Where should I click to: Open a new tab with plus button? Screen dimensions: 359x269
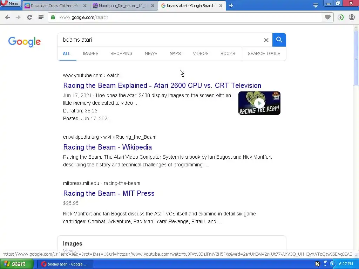231,6
